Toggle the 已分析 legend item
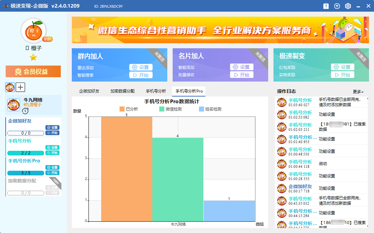 128,109
